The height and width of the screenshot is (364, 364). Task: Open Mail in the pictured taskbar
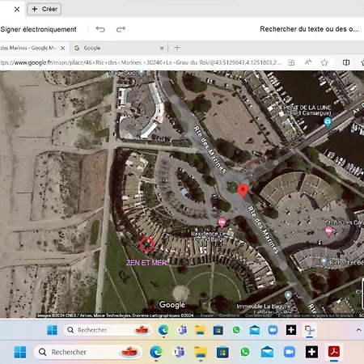(255, 330)
